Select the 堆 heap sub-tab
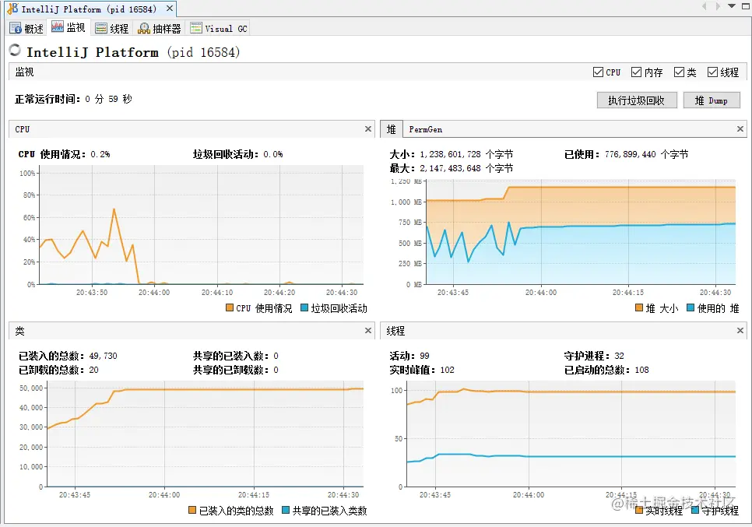Image resolution: width=752 pixels, height=527 pixels. (x=392, y=129)
